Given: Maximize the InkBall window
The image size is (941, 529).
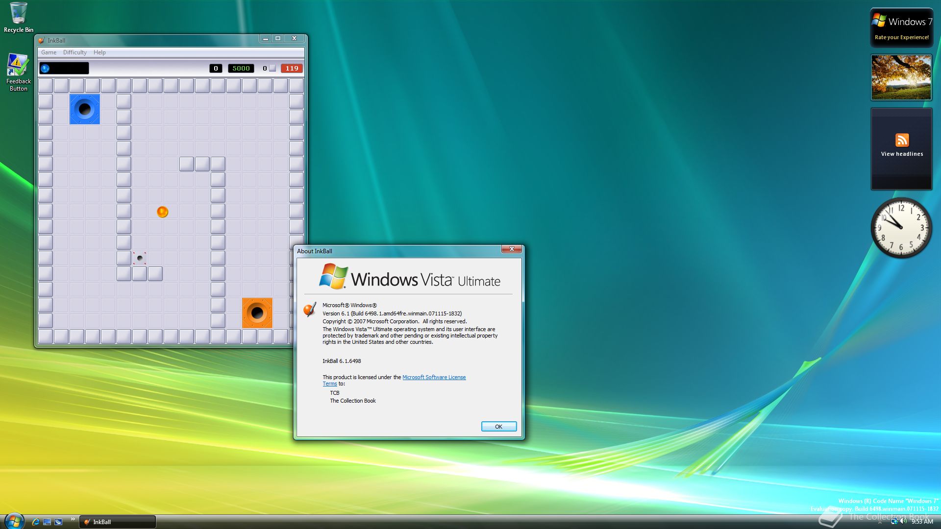Looking at the screenshot, I should pyautogui.click(x=278, y=38).
